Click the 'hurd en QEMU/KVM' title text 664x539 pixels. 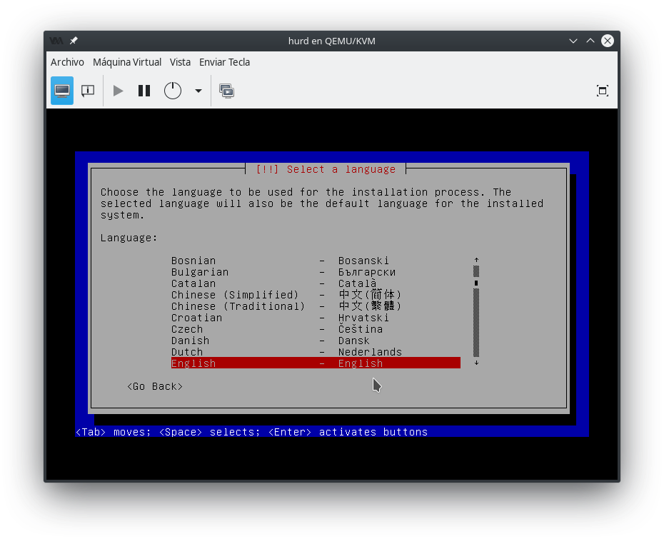tap(331, 41)
